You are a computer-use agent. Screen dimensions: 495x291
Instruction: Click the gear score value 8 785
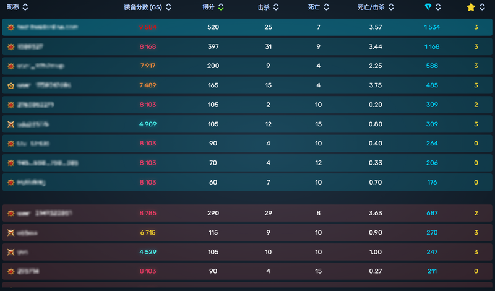pos(148,213)
